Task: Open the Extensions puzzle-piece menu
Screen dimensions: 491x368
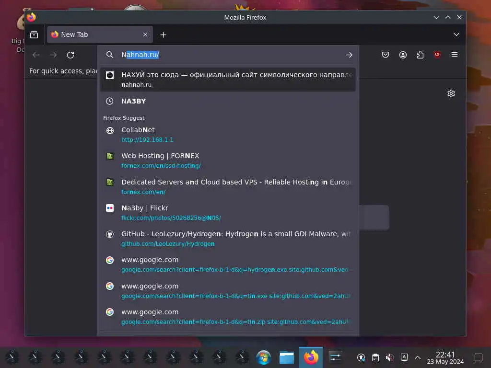Action: point(420,55)
